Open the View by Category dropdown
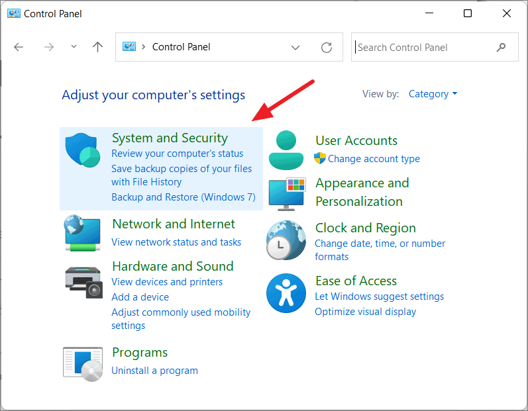 [433, 94]
